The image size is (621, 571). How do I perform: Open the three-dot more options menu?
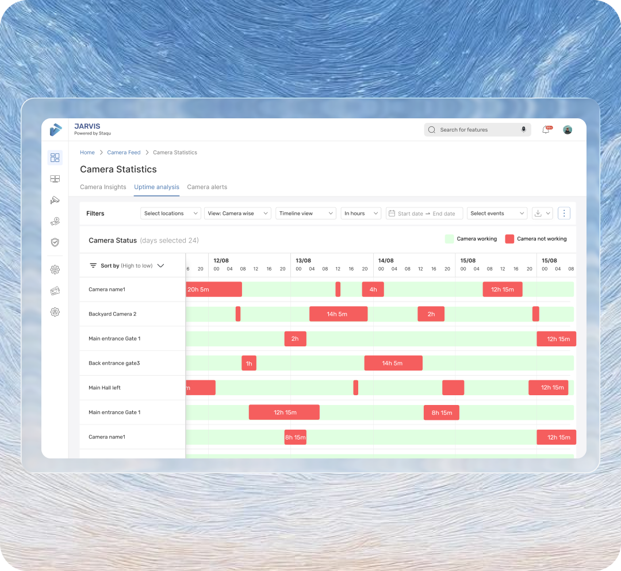(x=564, y=213)
